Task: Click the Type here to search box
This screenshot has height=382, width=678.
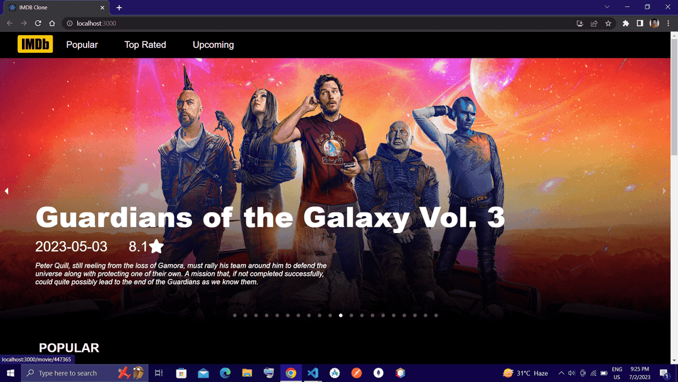Action: click(x=85, y=373)
